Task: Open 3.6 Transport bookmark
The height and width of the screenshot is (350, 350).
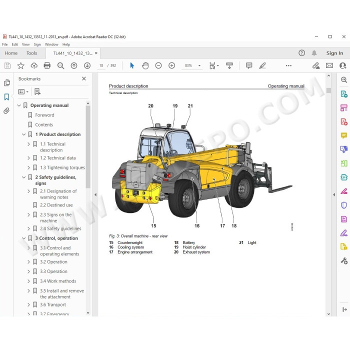Action: coord(53,304)
